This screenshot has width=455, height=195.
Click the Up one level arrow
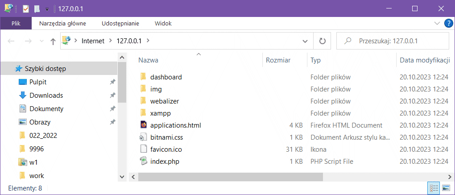[53, 41]
